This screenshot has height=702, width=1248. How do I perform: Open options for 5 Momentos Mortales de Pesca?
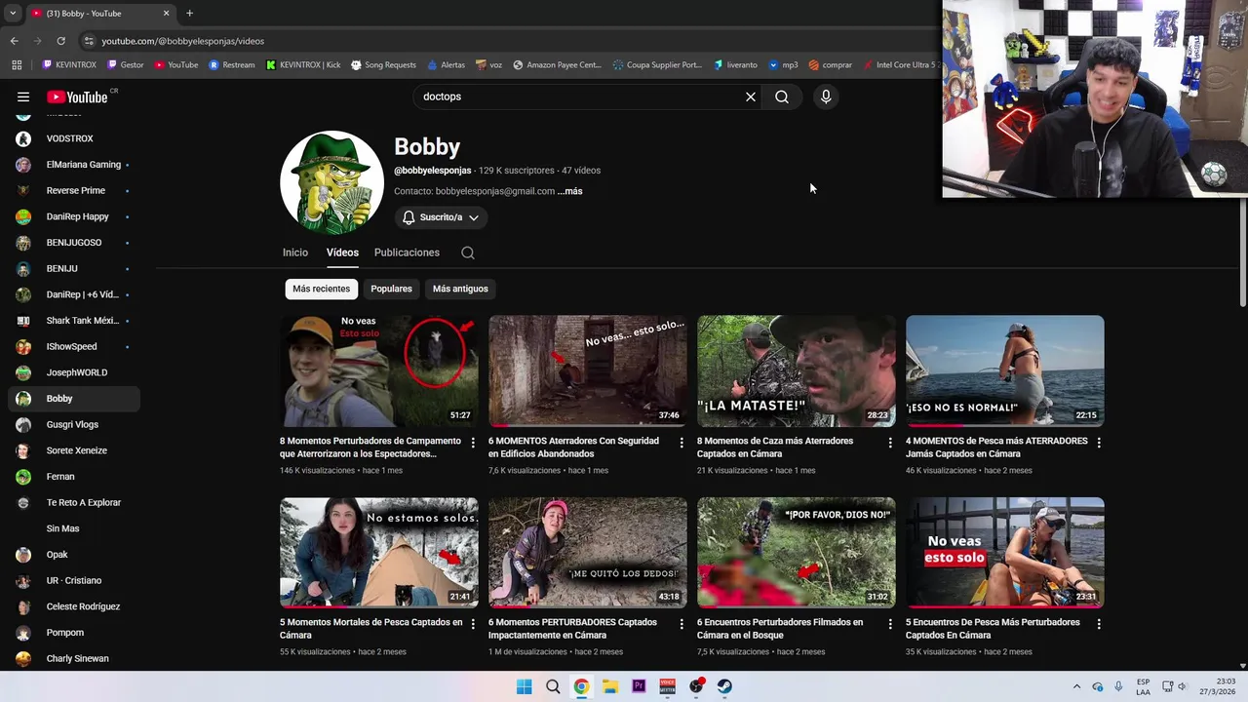coord(473,624)
